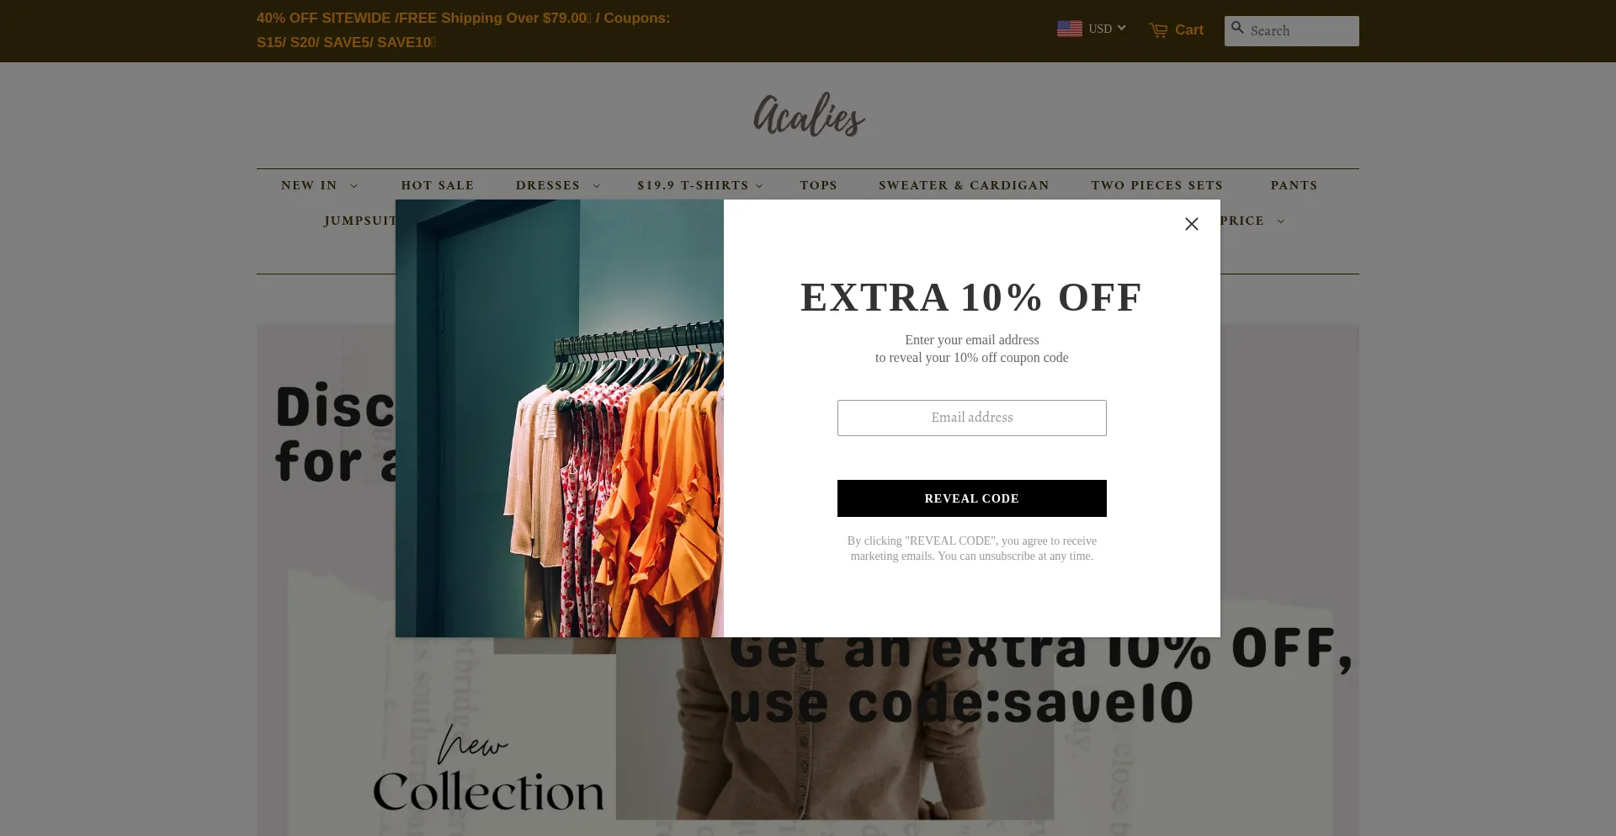Open the Hot Sale menu item
Screen dimensions: 1616x836
tap(438, 185)
